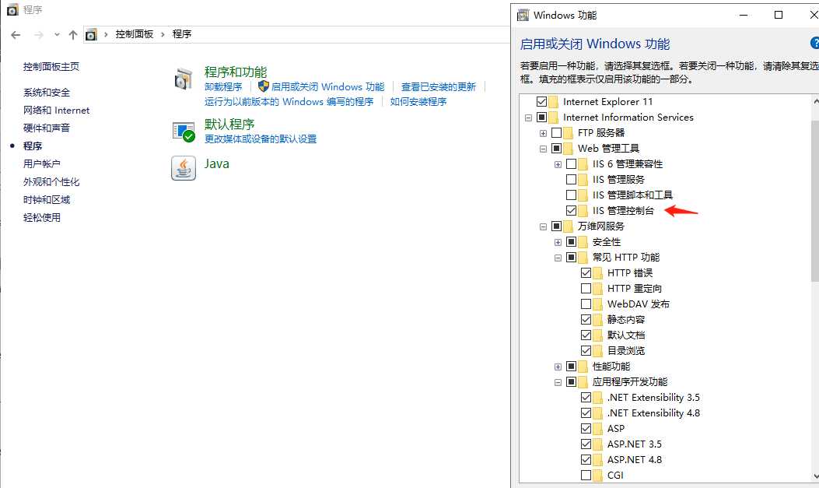Check the CGI checkbox
The width and height of the screenshot is (819, 488).
586,476
